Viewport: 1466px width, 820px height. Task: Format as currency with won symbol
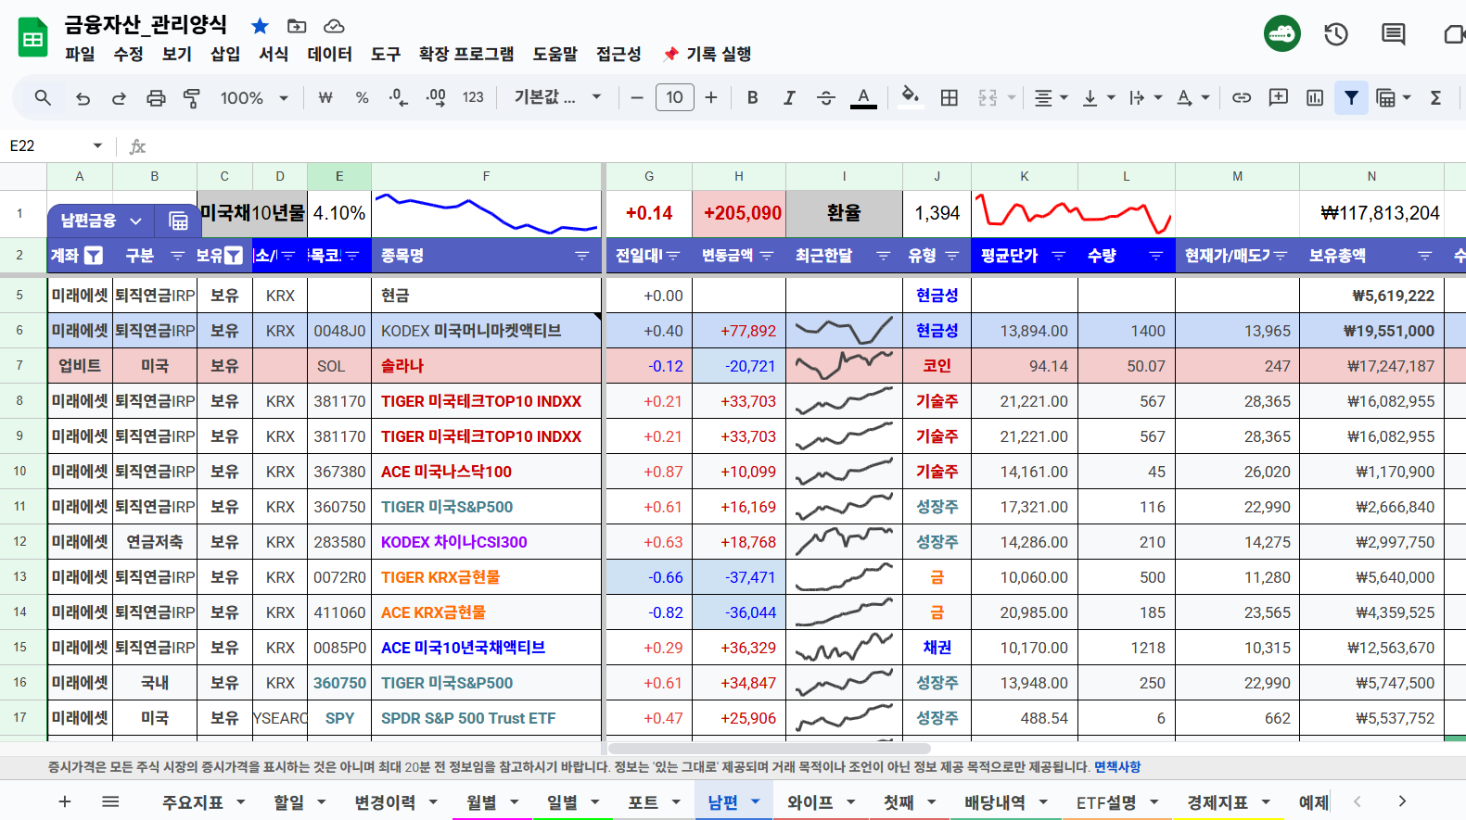[325, 97]
